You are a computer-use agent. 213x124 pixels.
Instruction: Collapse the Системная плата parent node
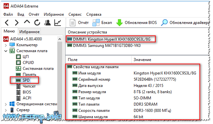click(6, 51)
